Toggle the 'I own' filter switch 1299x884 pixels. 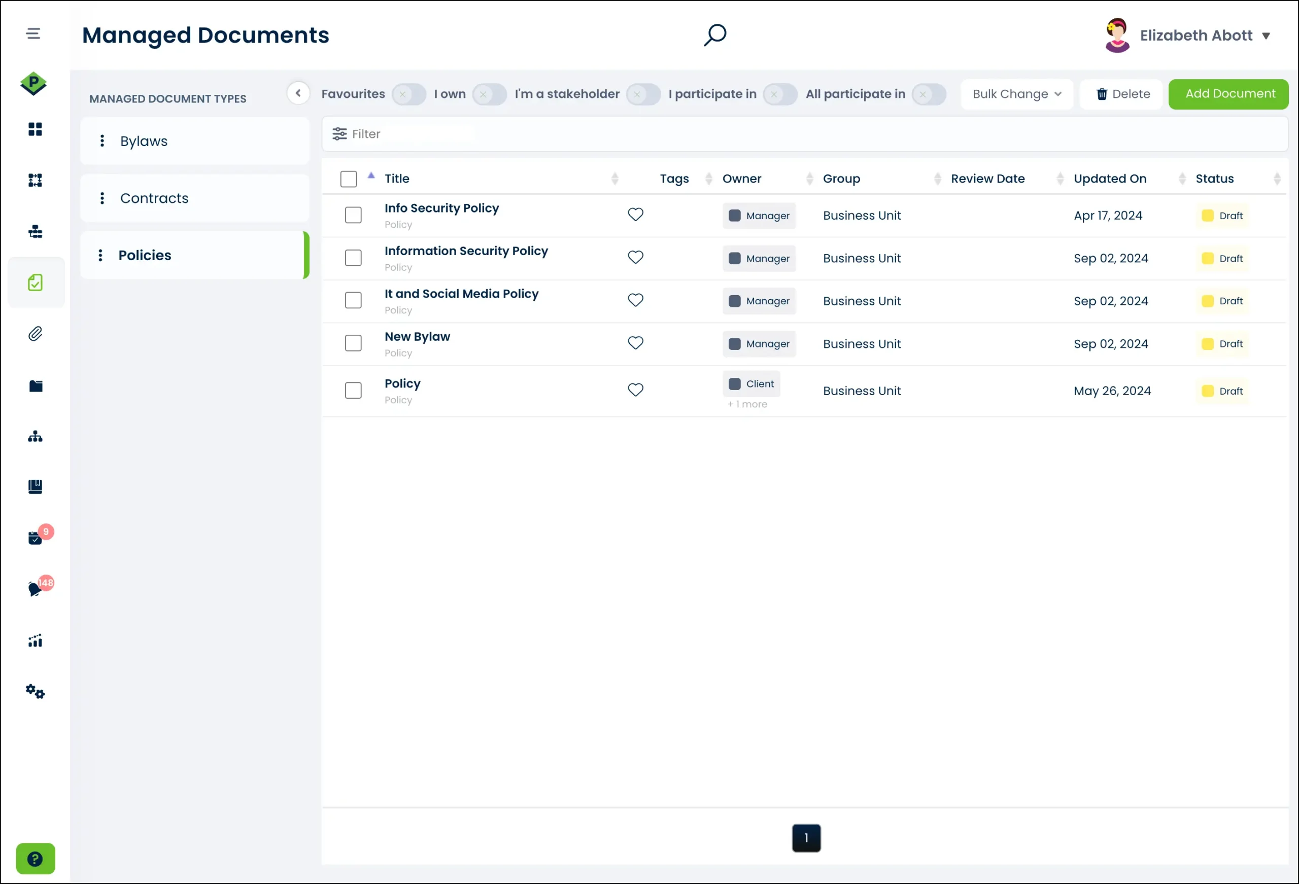(x=489, y=94)
